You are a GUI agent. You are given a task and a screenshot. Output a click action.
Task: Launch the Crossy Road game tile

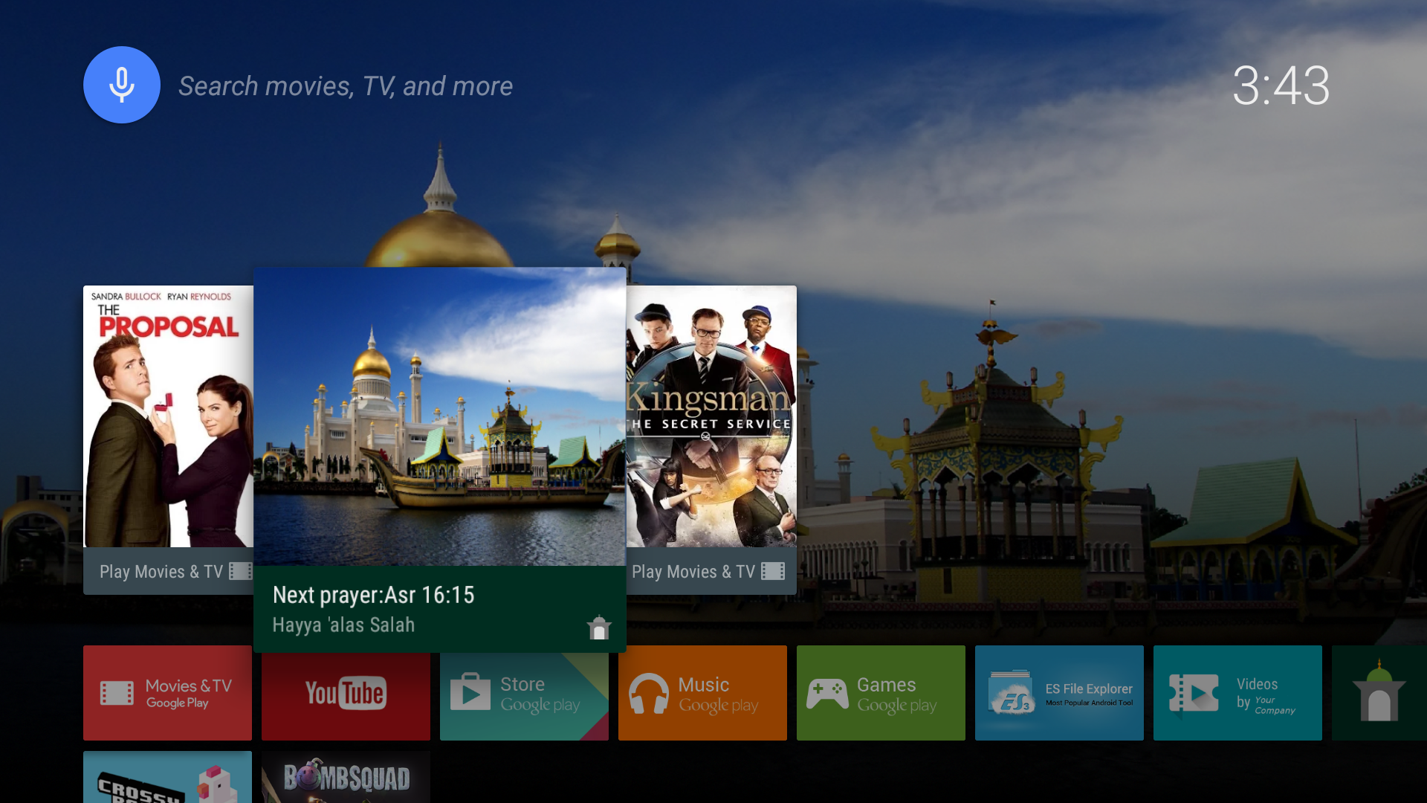click(x=167, y=777)
